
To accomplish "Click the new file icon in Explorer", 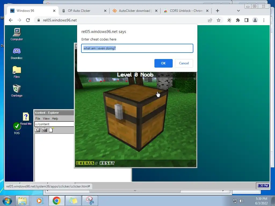I will tap(51, 130).
